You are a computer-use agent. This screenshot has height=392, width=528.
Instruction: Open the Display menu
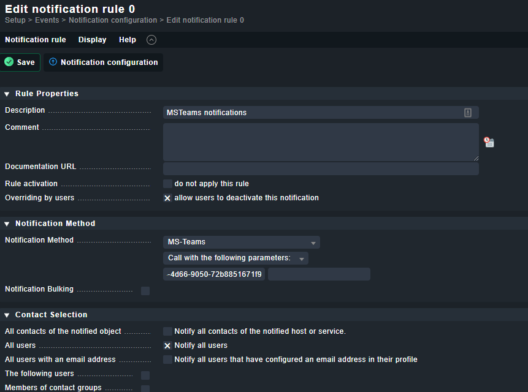point(92,40)
